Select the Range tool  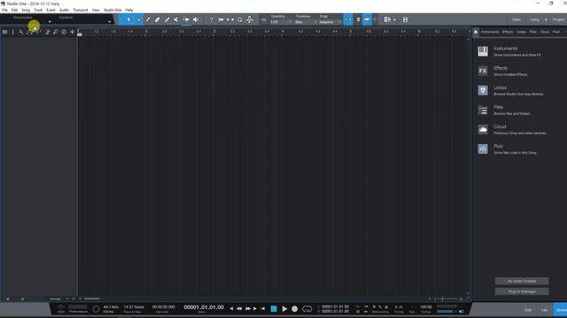pyautogui.click(x=138, y=19)
